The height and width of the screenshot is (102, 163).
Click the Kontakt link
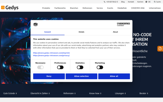point(131,2)
